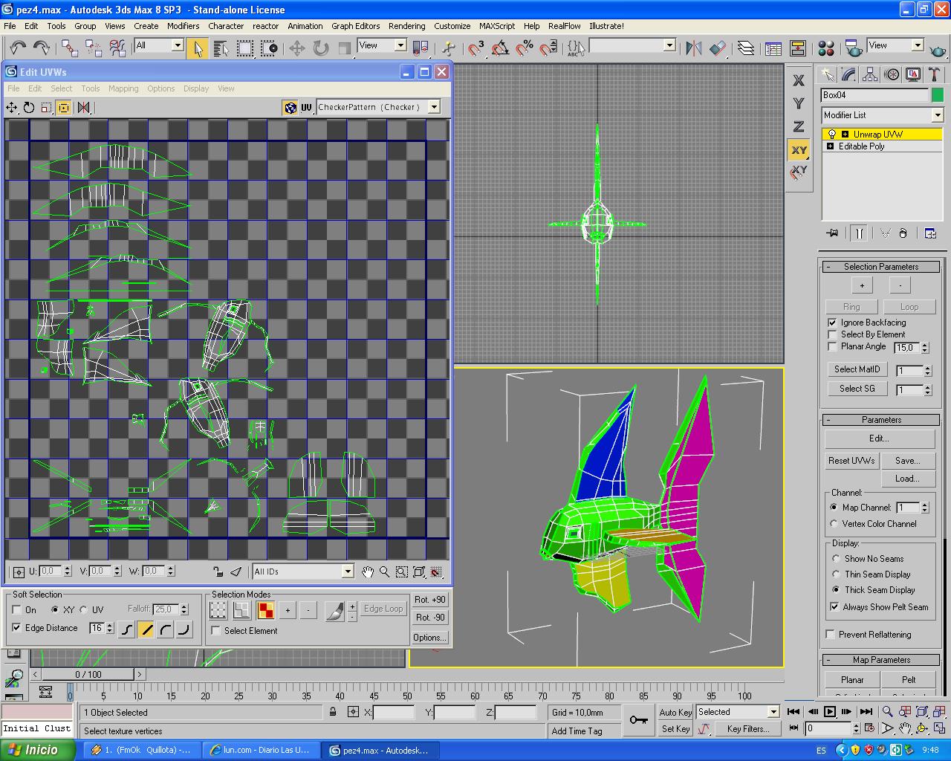
Task: Click Paint Select brush in Selection Modes
Action: tap(335, 610)
